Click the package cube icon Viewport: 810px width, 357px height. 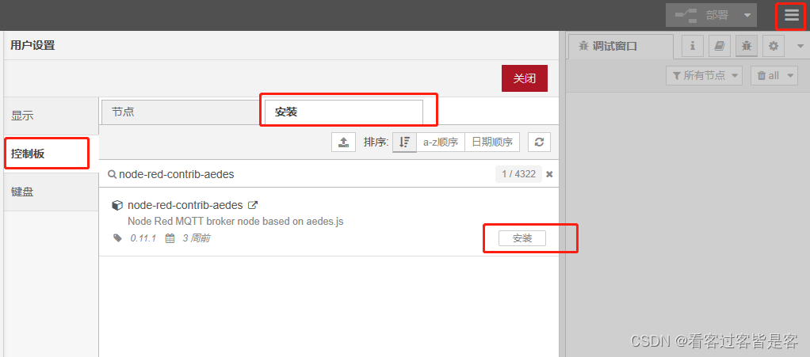[117, 205]
